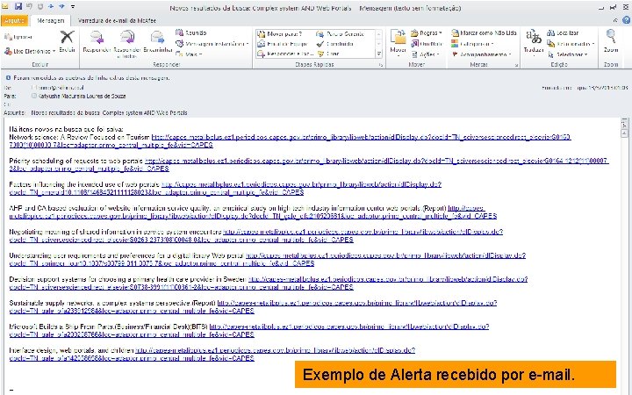Screen dimensions: 632x395
Task: Open the Categorizar dropdown
Action: 473,44
